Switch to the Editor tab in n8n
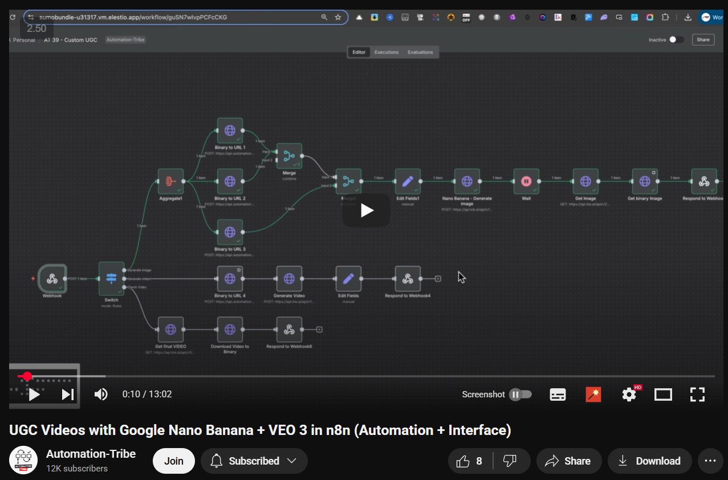The width and height of the screenshot is (728, 480). point(359,52)
